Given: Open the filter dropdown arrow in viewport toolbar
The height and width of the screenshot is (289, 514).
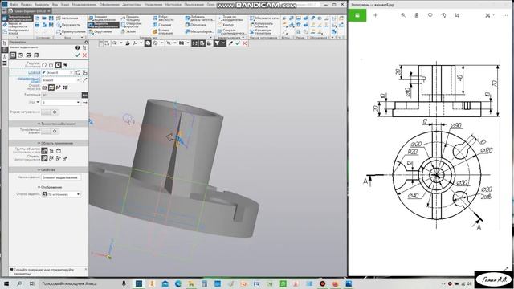Looking at the screenshot, I should click(223, 43).
